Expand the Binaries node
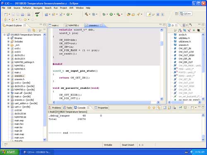Screen dimensions: 207x155 click(x=8, y=38)
